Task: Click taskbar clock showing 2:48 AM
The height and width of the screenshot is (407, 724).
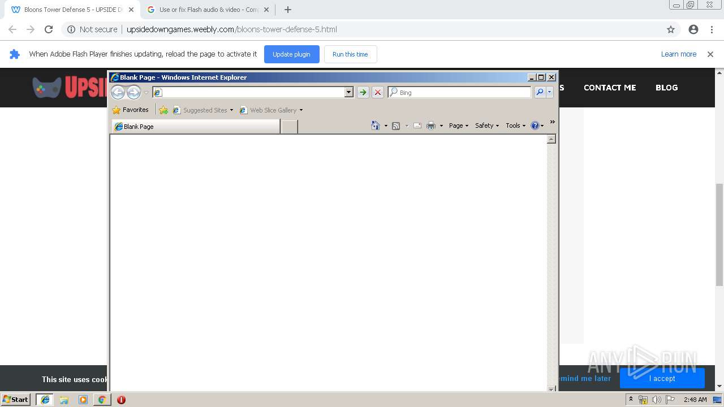Action: pos(695,400)
